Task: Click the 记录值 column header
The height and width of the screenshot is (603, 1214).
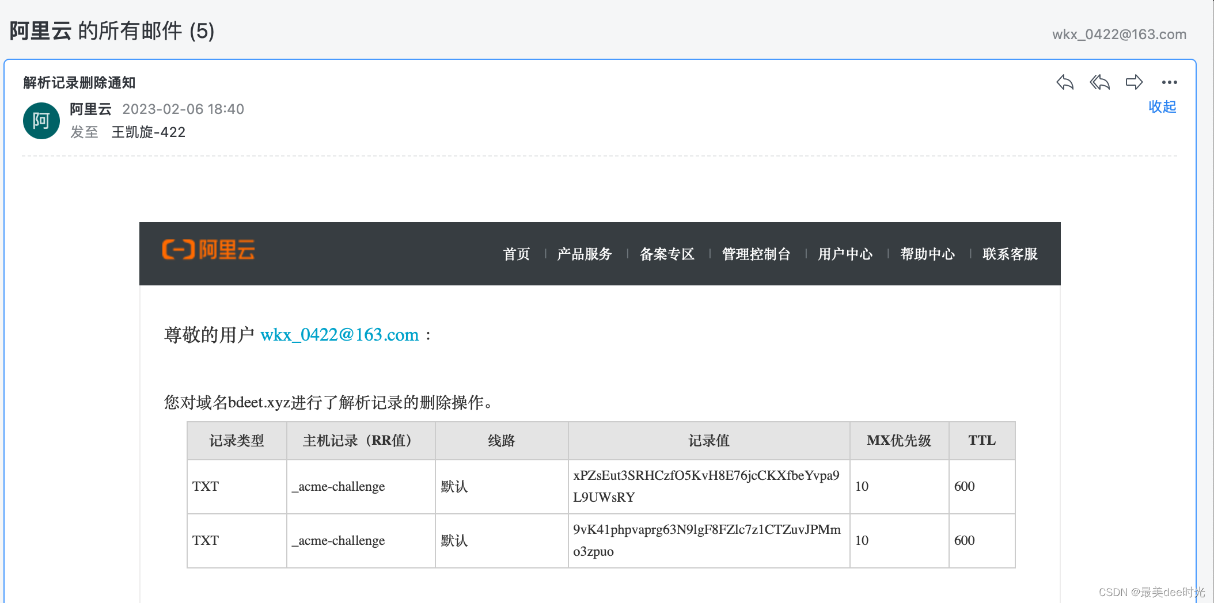Action: [x=709, y=441]
